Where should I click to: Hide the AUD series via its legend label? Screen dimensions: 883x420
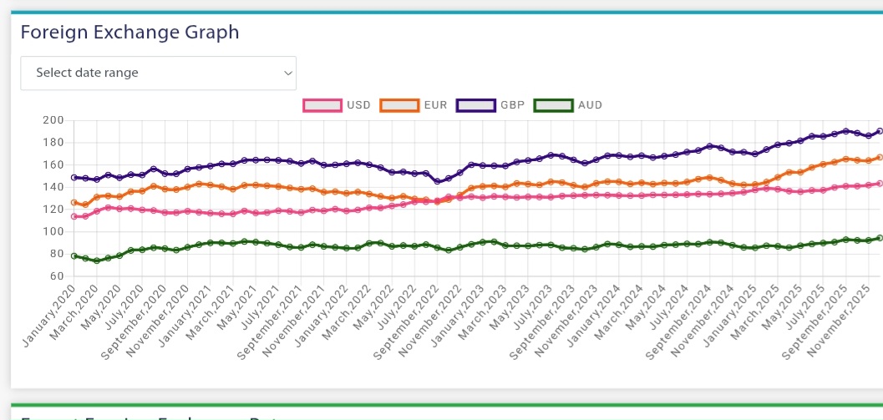click(589, 105)
